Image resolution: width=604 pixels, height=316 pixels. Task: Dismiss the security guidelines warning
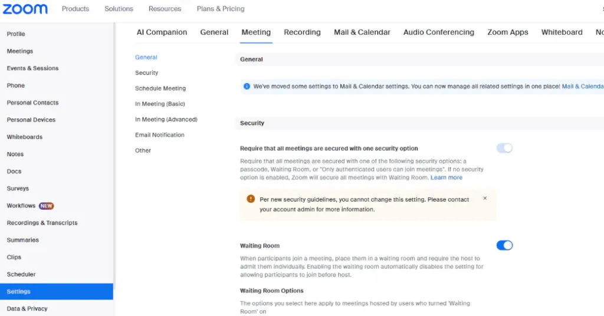point(485,198)
